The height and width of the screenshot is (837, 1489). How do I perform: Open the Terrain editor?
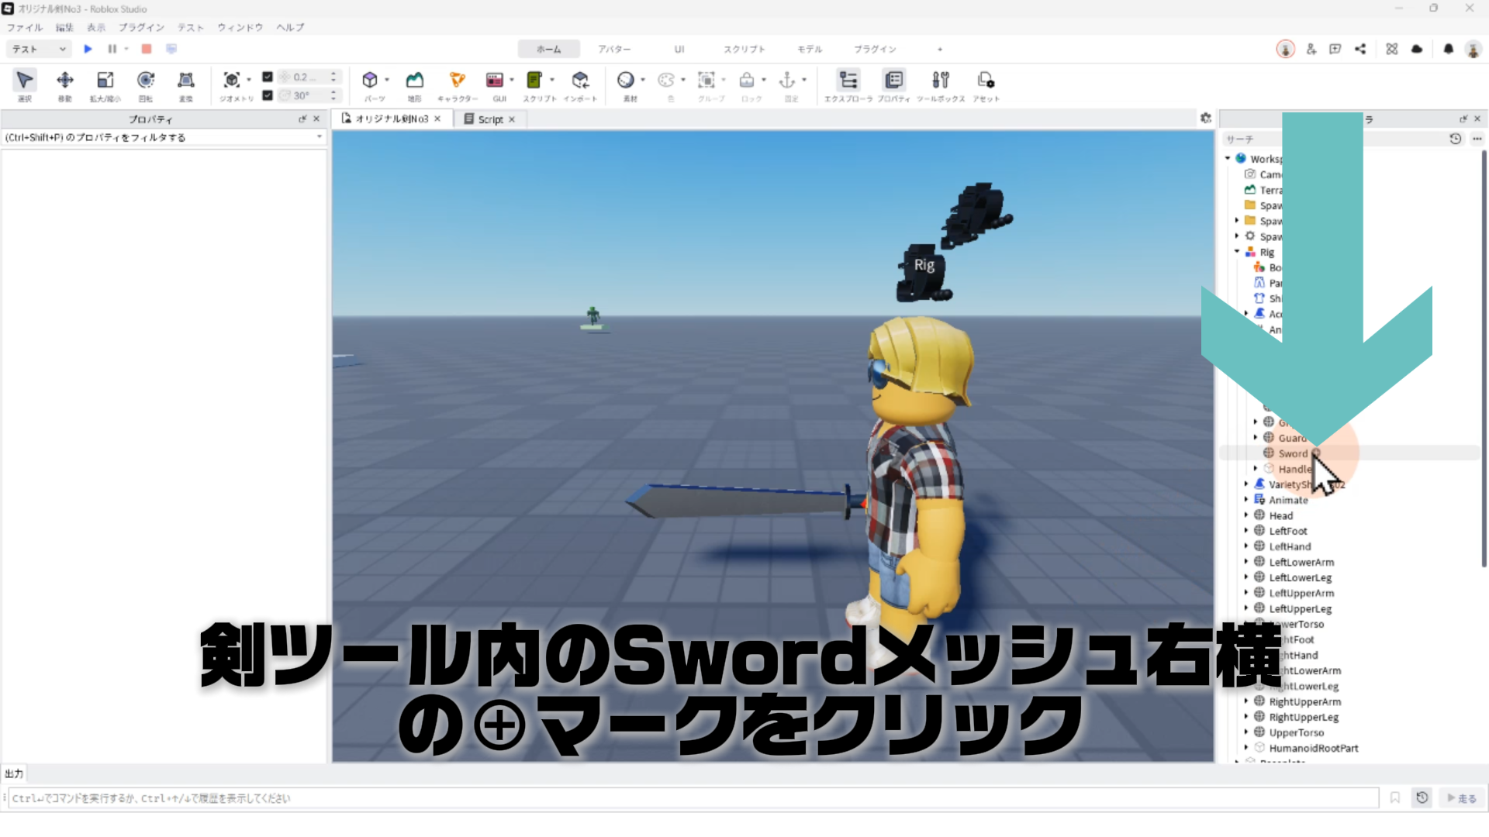pos(415,81)
